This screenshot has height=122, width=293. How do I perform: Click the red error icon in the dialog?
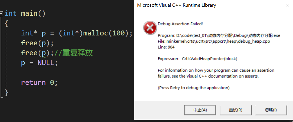pos(150,28)
